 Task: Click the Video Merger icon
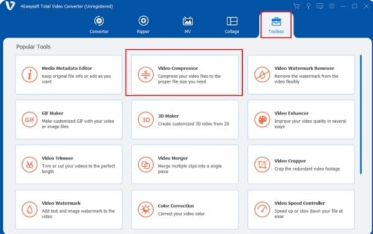point(145,164)
